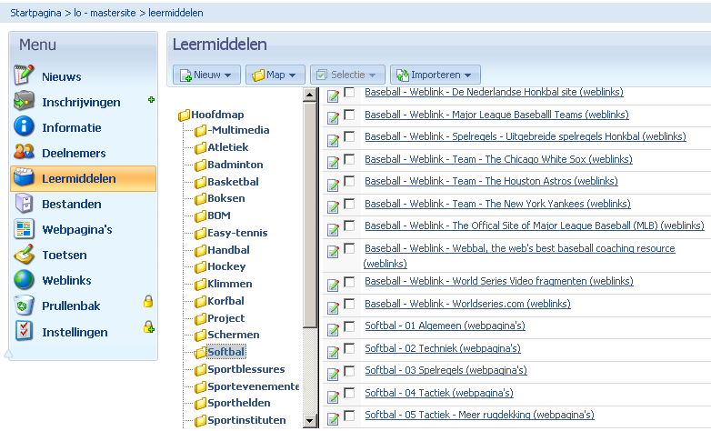Open Softbal - 02 Techniek (webpagina's) link
This screenshot has width=711, height=431.
coord(443,348)
